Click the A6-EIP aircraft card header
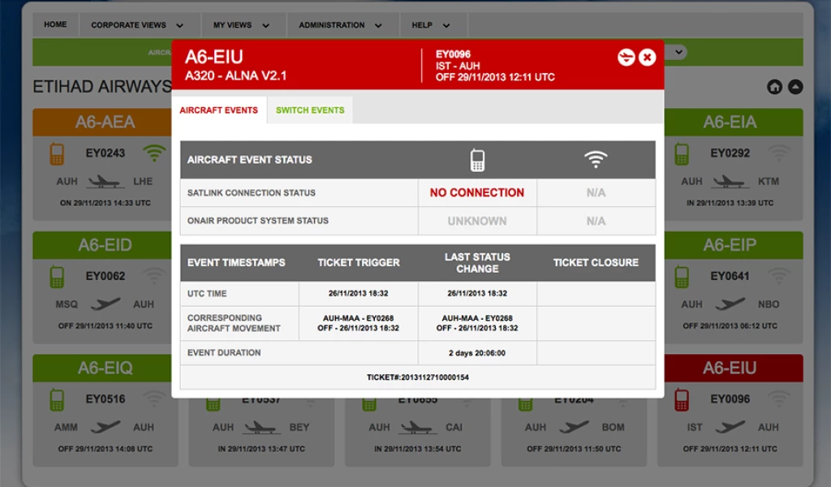 click(x=730, y=245)
